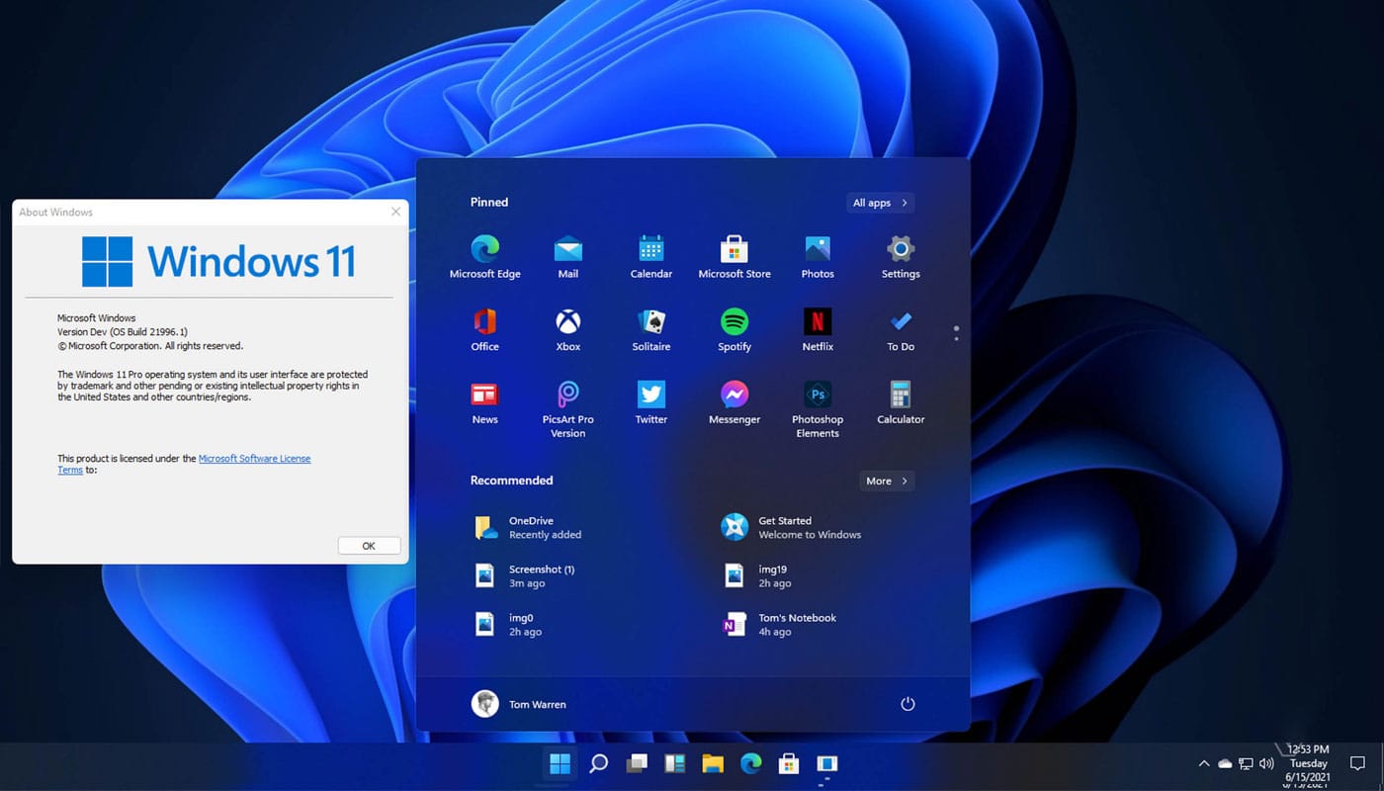The image size is (1384, 791).
Task: Show hidden tray icons chevron
Action: [1203, 763]
